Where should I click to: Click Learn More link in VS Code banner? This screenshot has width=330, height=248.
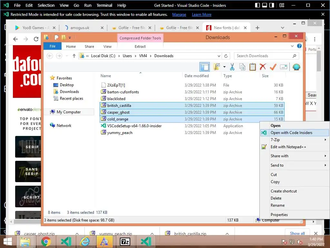(202, 15)
